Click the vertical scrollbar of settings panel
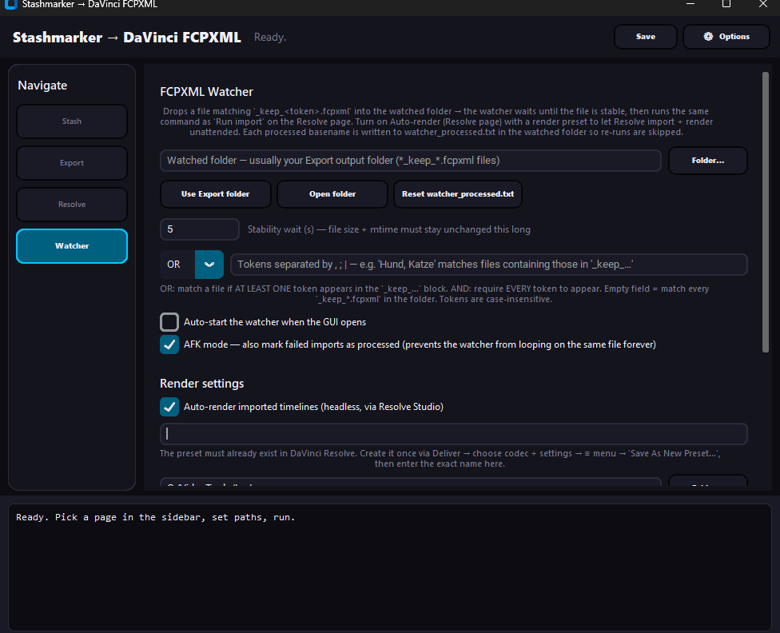This screenshot has height=633, width=780. [766, 212]
